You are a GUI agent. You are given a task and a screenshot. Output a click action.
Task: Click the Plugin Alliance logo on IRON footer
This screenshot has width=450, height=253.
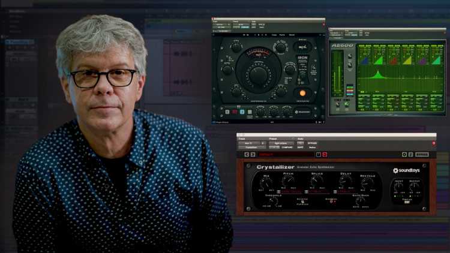[220, 122]
